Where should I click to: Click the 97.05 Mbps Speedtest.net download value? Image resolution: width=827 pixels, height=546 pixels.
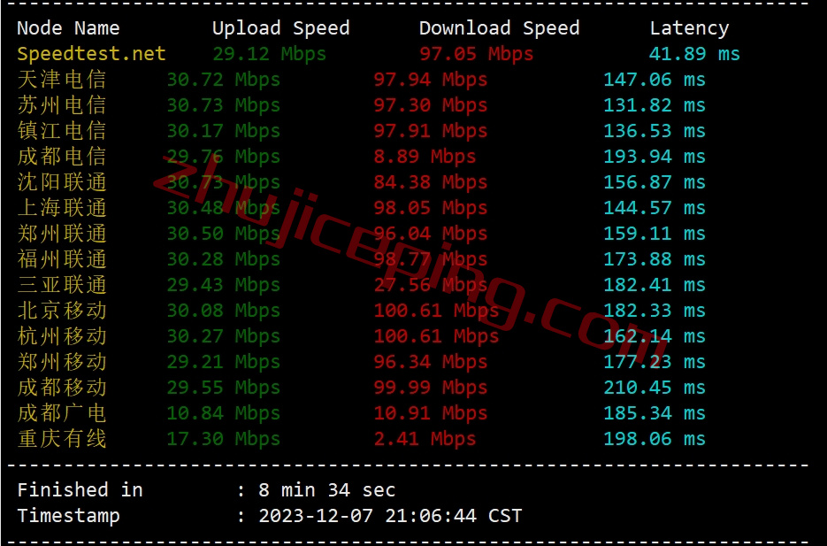tap(476, 54)
